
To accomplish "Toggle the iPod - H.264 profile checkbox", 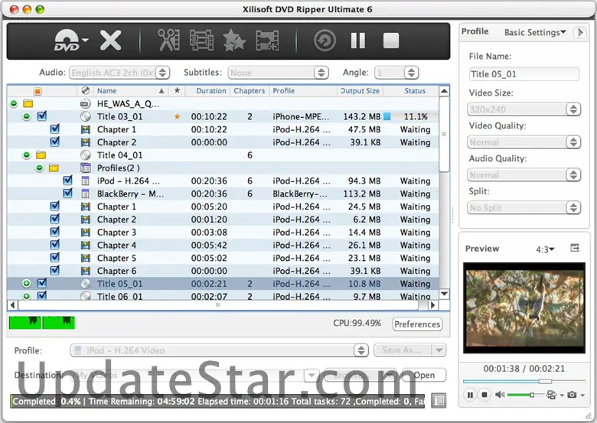I will (x=68, y=180).
